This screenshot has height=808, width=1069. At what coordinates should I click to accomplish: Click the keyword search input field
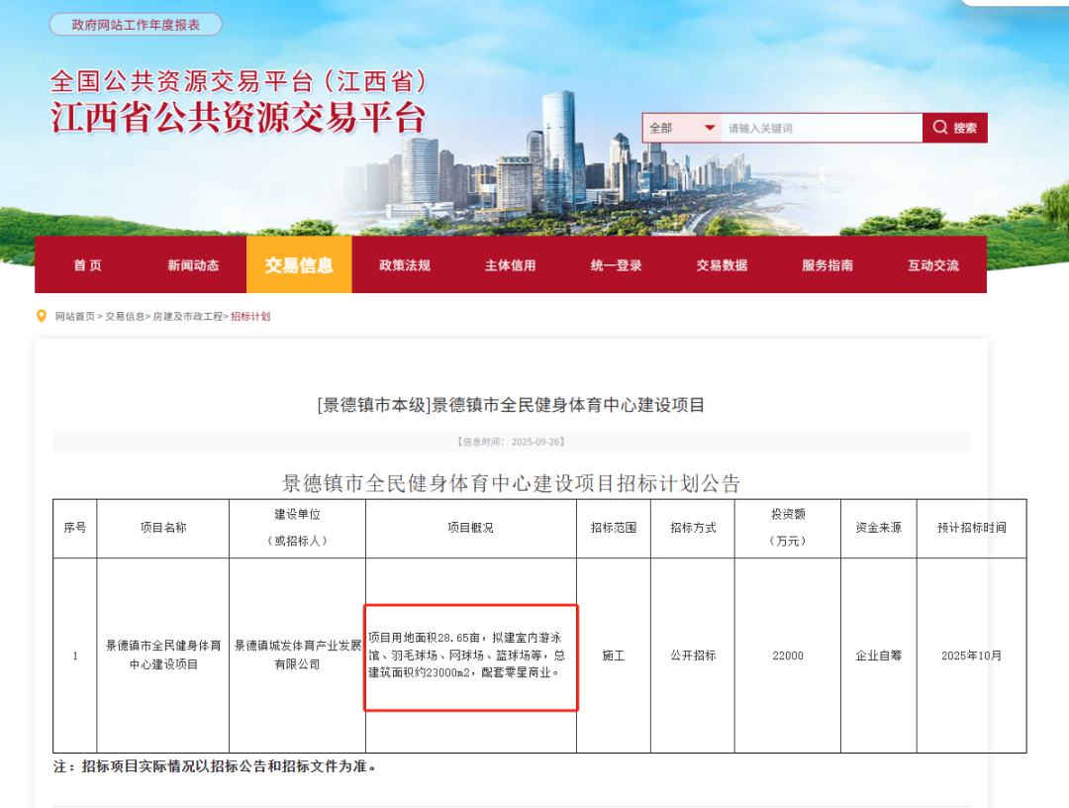tap(822, 128)
